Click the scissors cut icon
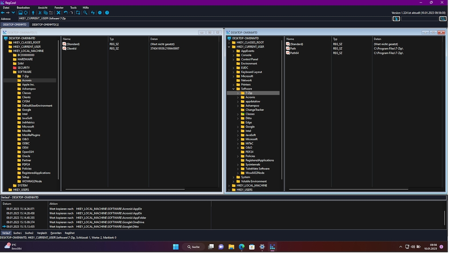Screen dimensions: 449x253 pos(40,13)
